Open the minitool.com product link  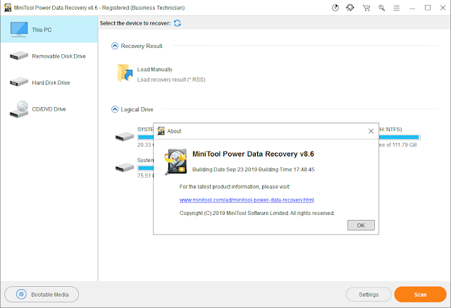pos(247,200)
